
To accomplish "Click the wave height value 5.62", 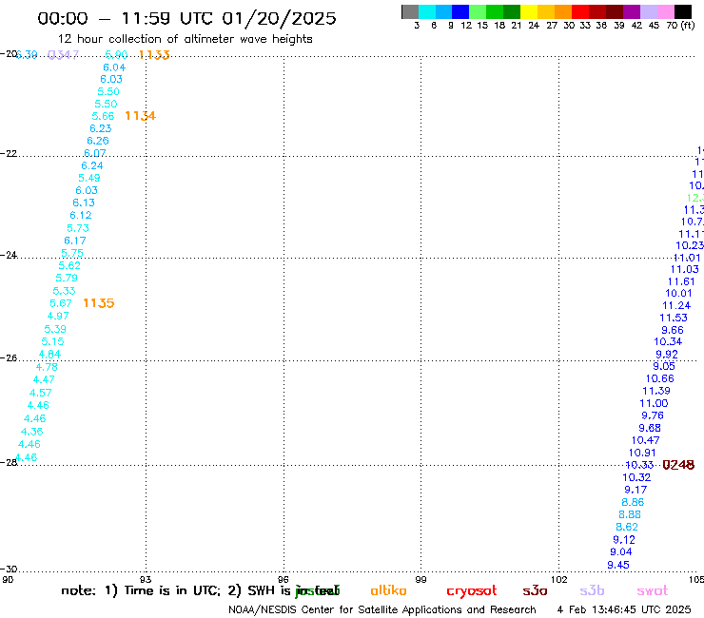I will click(69, 265).
